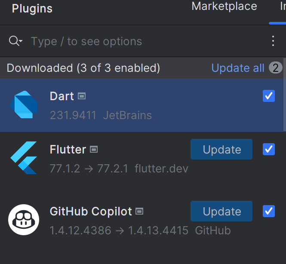Update the GitHub Copilot plugin
Screen dimensions: 286x264
(x=221, y=212)
